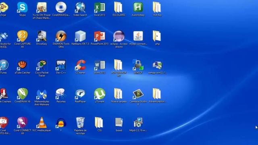Select the CSS folder
The width and height of the screenshot is (258, 145).
point(99,122)
